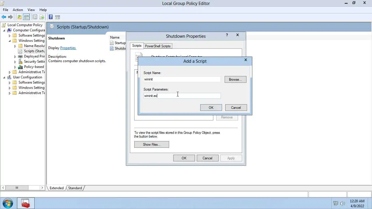
Task: Click the speaker volume tray icon
Action: (x=343, y=203)
